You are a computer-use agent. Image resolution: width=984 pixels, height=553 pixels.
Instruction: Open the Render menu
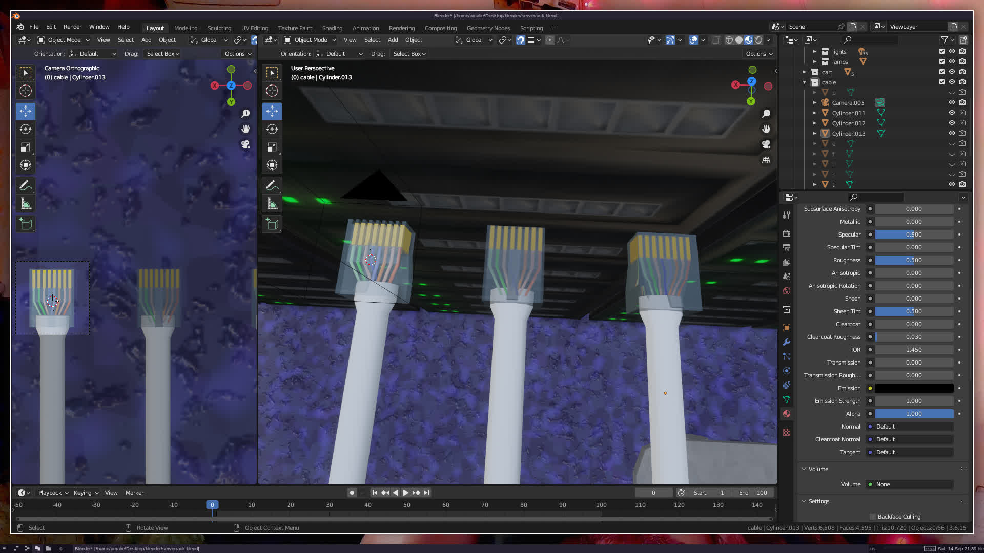coord(72,27)
